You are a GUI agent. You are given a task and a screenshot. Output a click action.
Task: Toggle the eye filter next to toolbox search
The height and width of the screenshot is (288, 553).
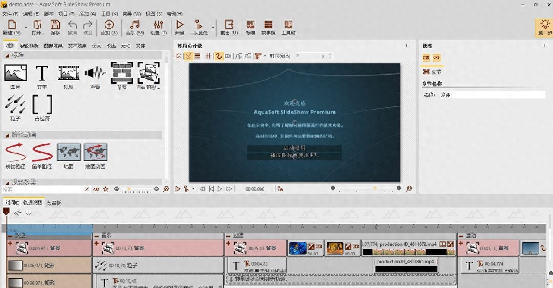[96, 189]
